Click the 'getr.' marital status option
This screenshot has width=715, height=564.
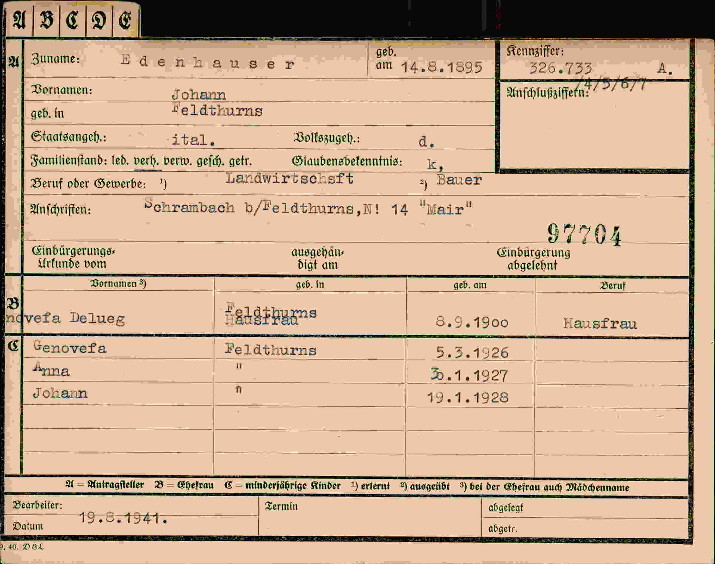(x=241, y=161)
